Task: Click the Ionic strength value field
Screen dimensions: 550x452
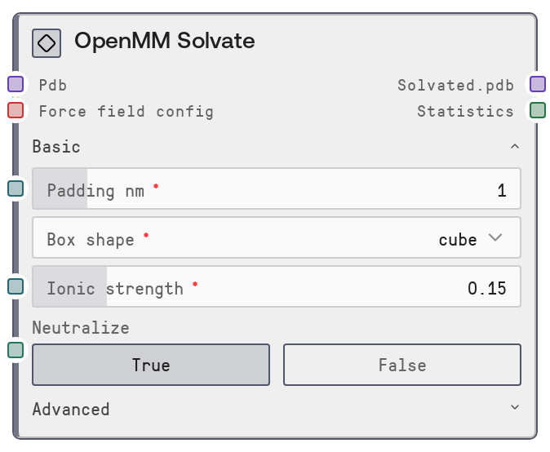Action: click(x=276, y=288)
